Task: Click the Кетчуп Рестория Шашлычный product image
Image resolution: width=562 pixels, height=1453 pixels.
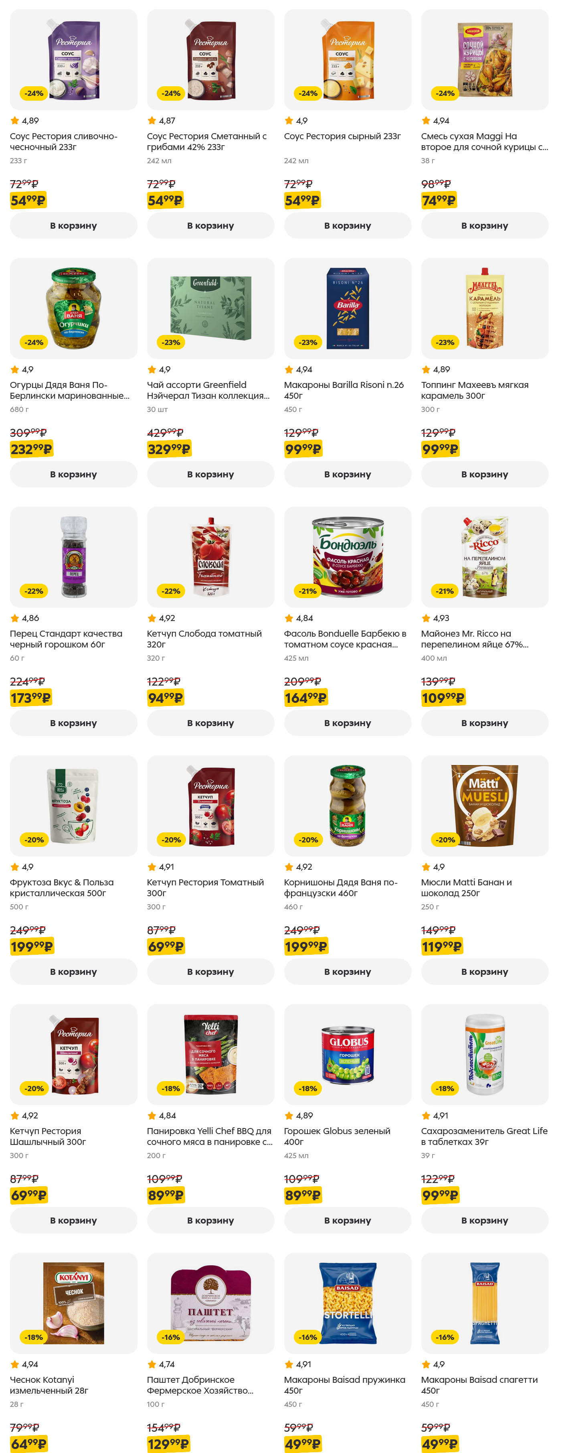Action: (74, 1054)
